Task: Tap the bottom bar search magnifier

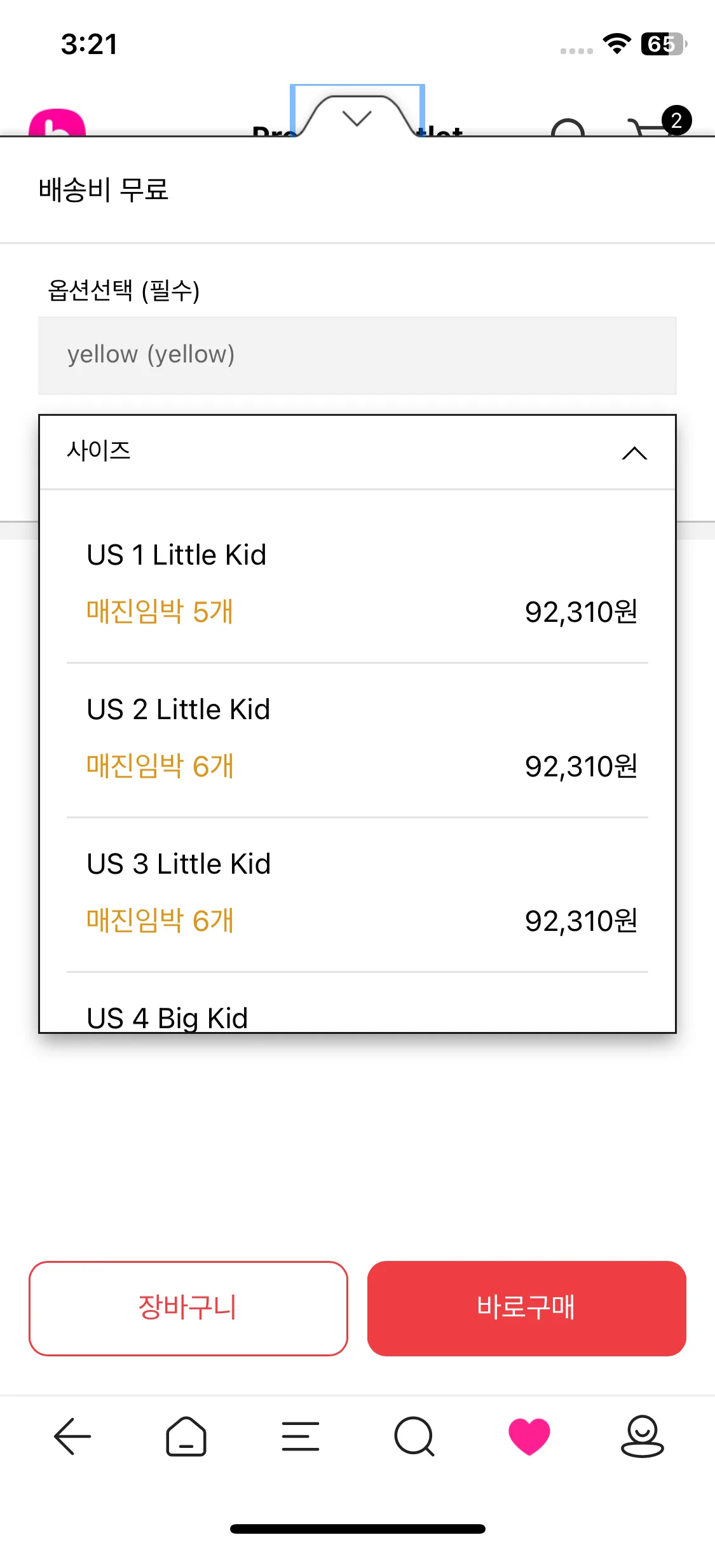Action: click(414, 1436)
